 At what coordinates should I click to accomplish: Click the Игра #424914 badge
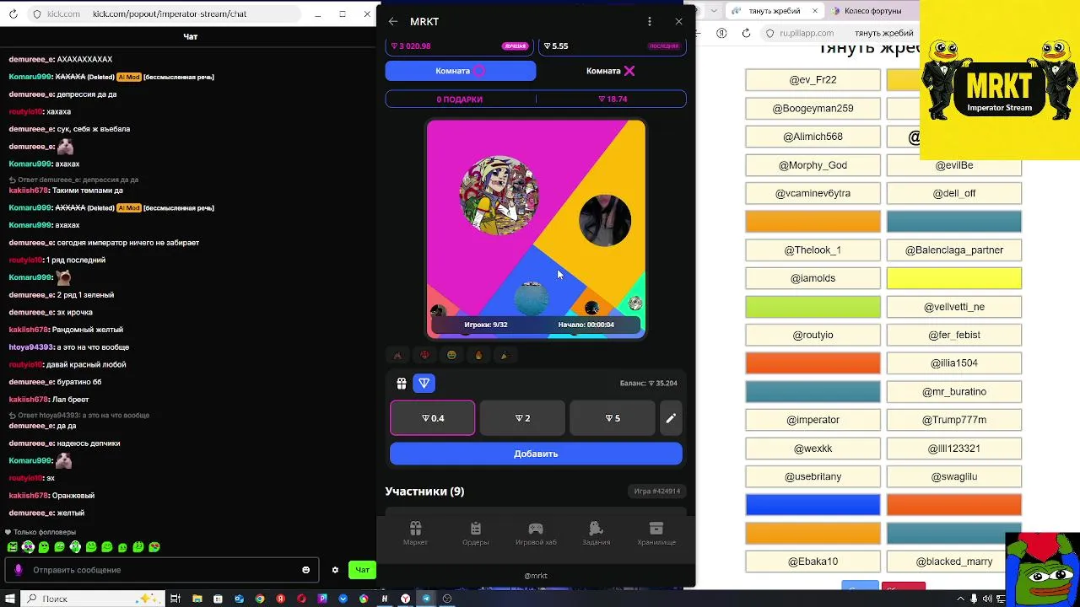click(657, 491)
